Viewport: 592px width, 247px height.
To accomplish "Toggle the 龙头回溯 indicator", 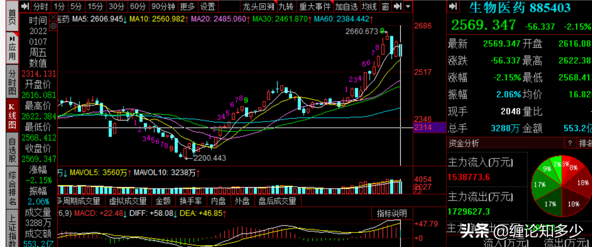I will coord(259,6).
